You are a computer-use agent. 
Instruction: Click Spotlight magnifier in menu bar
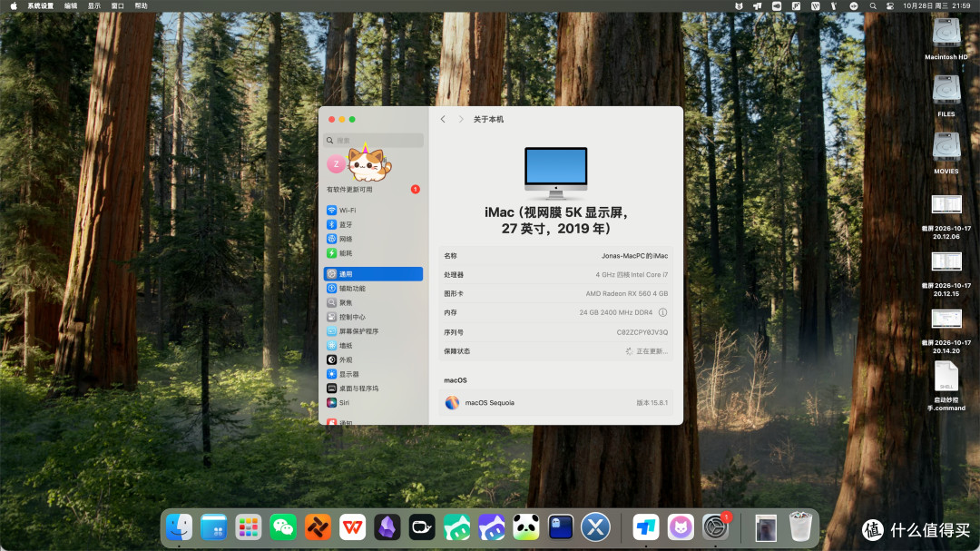(873, 5)
